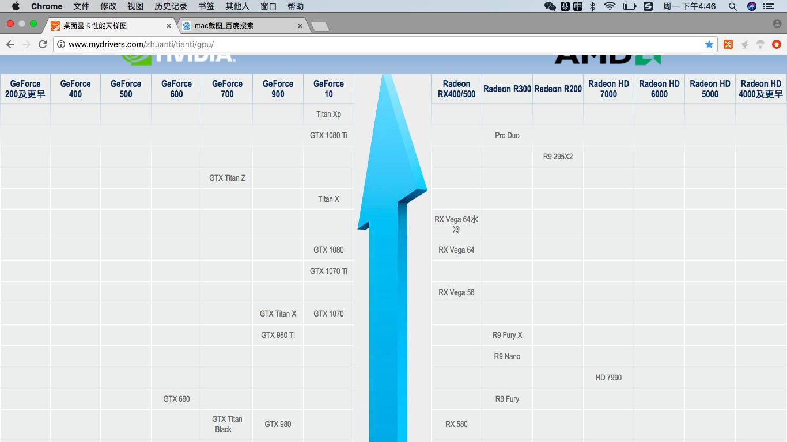Open the 其他人 menu
This screenshot has width=787, height=442.
tap(237, 6)
